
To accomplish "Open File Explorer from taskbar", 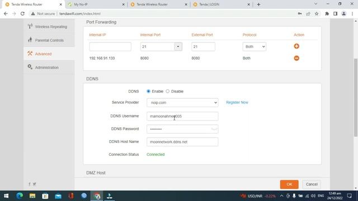I will tap(32, 196).
